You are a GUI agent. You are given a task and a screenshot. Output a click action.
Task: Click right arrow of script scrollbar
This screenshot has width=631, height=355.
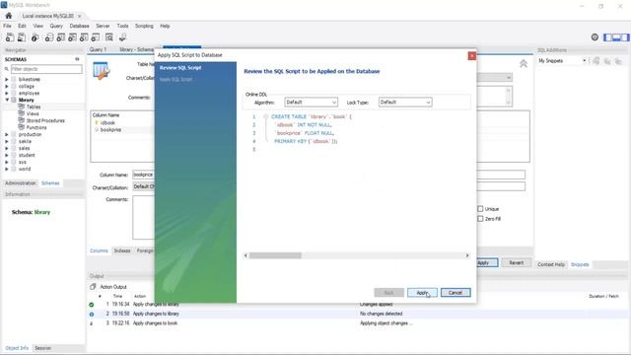467,255
